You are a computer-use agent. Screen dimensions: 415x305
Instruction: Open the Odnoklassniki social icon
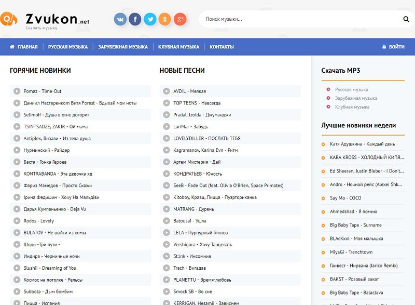(x=165, y=20)
